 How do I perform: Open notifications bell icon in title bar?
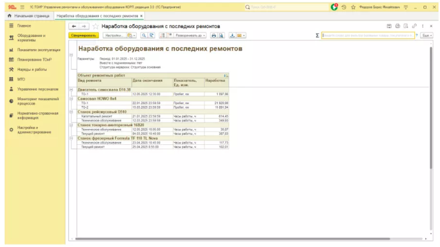(334, 7)
